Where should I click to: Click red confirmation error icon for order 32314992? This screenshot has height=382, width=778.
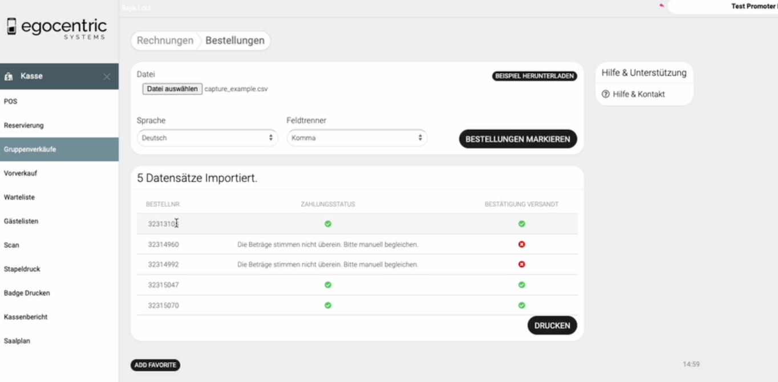(x=521, y=265)
